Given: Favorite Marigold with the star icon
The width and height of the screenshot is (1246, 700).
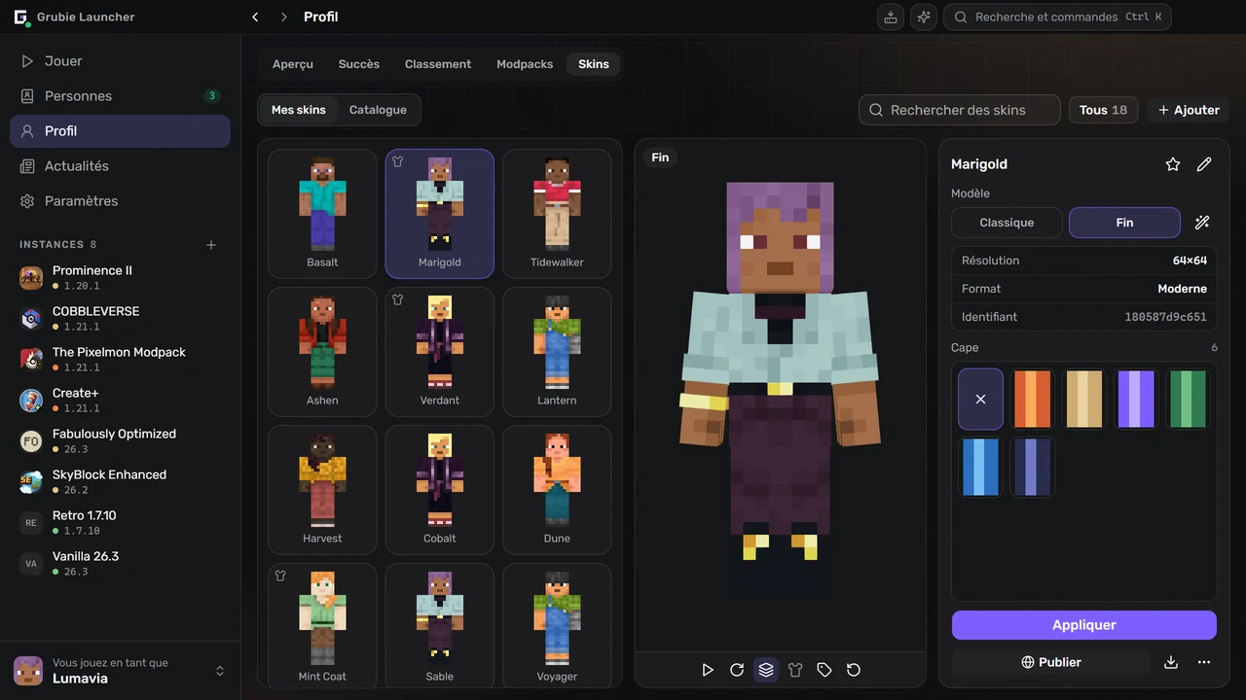Looking at the screenshot, I should point(1173,164).
